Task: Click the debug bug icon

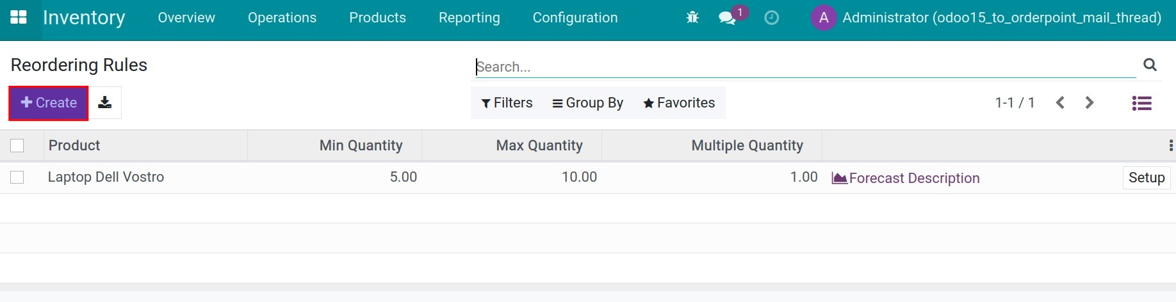Action: (692, 18)
